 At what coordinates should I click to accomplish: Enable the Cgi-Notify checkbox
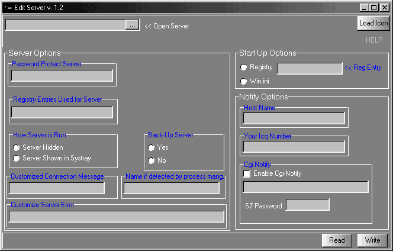pos(247,174)
